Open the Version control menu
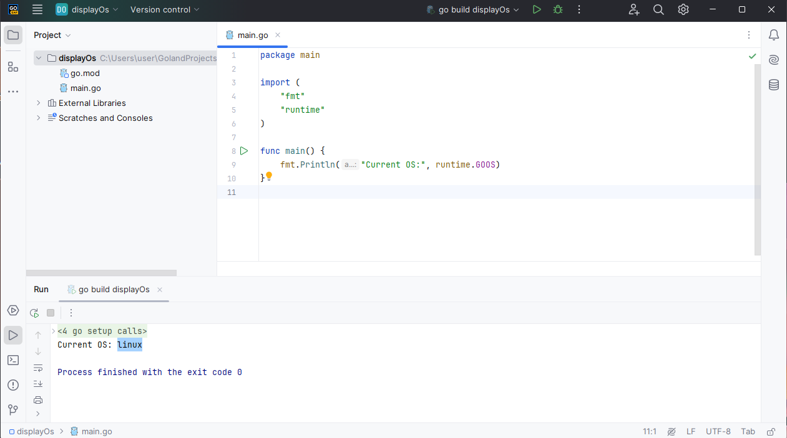787x438 pixels. coord(164,9)
